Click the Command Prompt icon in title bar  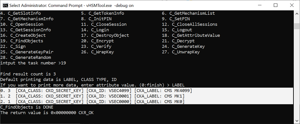5,5
